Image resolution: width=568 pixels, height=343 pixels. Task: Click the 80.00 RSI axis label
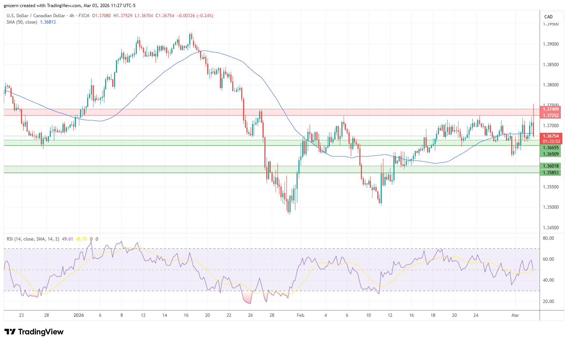tap(549, 238)
